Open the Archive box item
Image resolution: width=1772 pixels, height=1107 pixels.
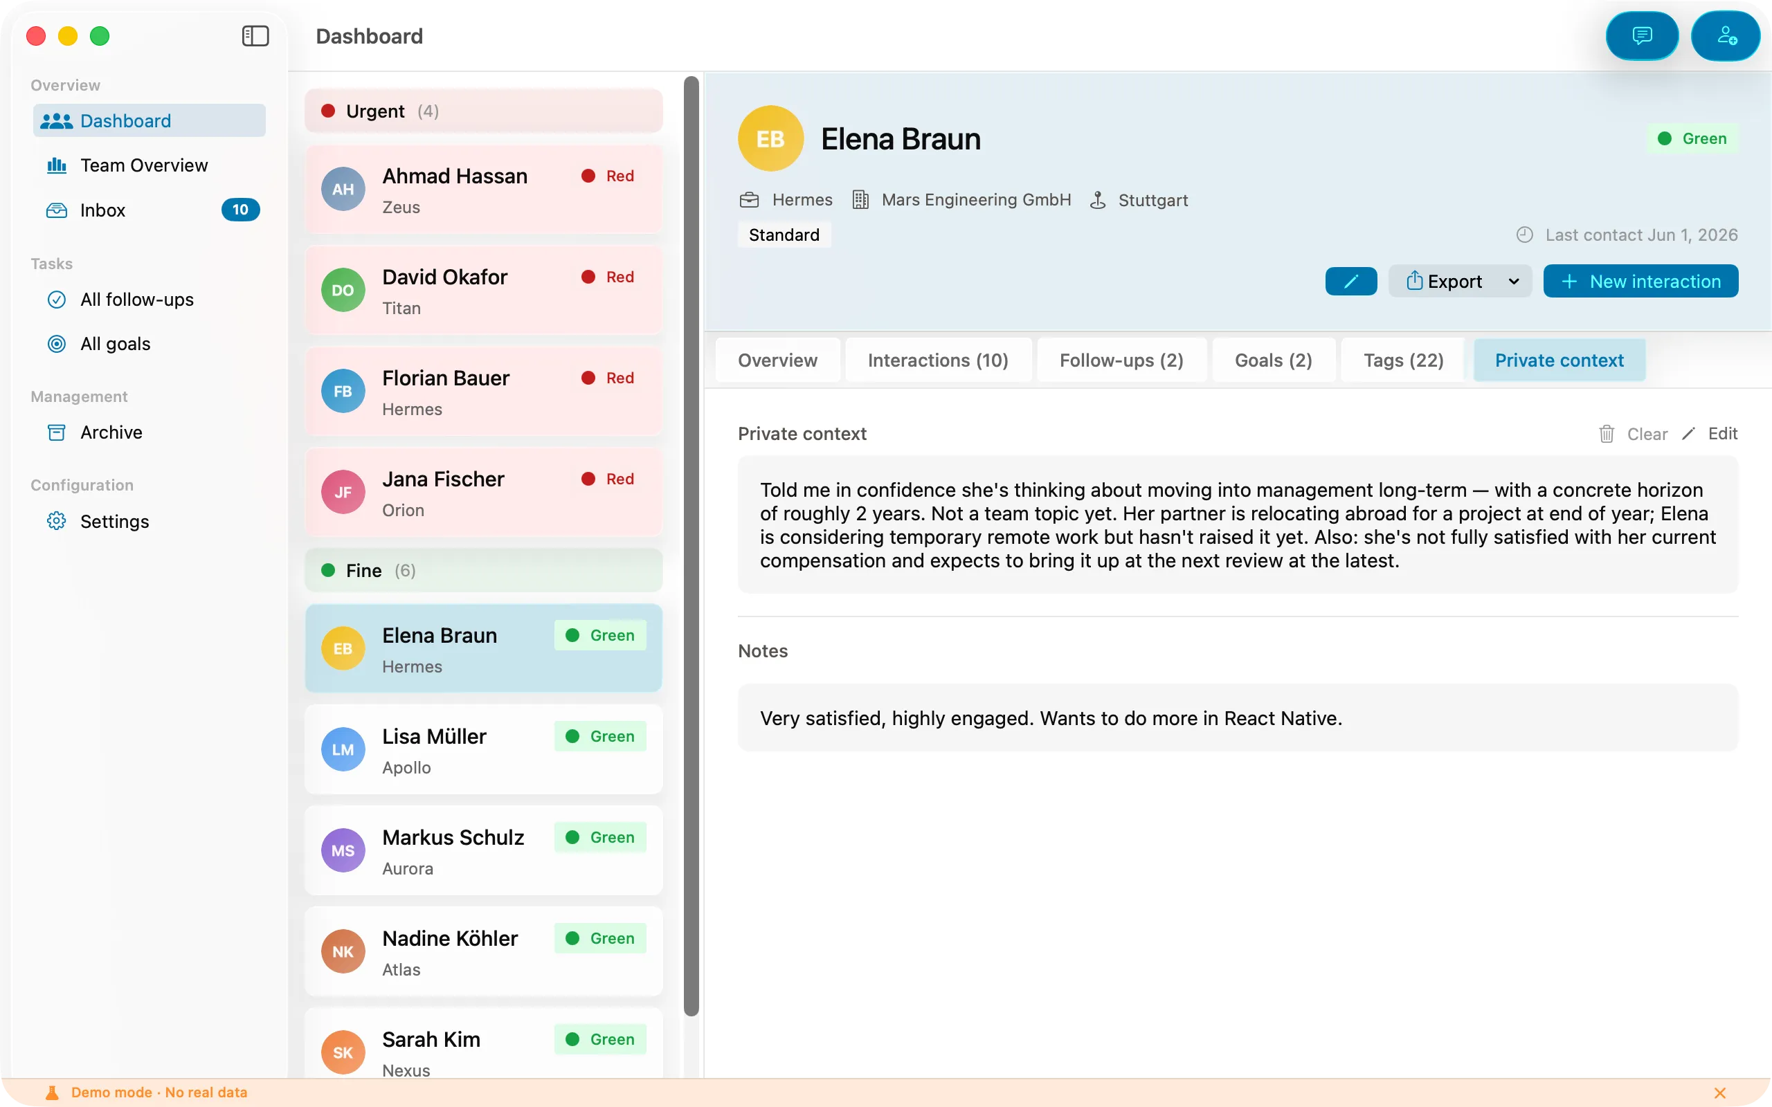(150, 432)
